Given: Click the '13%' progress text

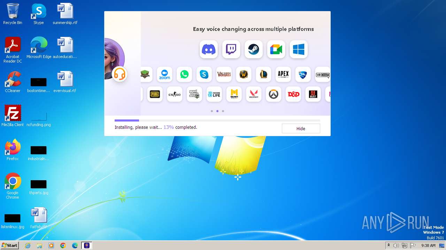Looking at the screenshot, I should coord(169,127).
